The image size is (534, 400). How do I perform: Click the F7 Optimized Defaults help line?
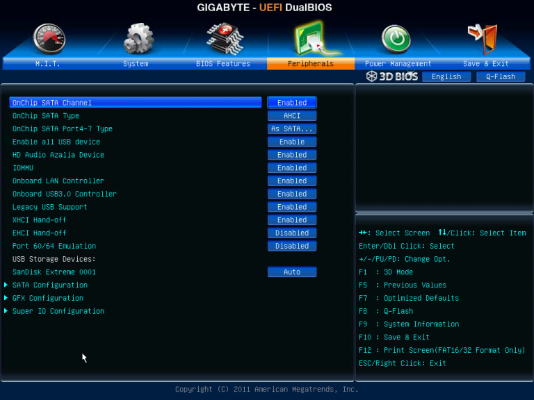409,298
